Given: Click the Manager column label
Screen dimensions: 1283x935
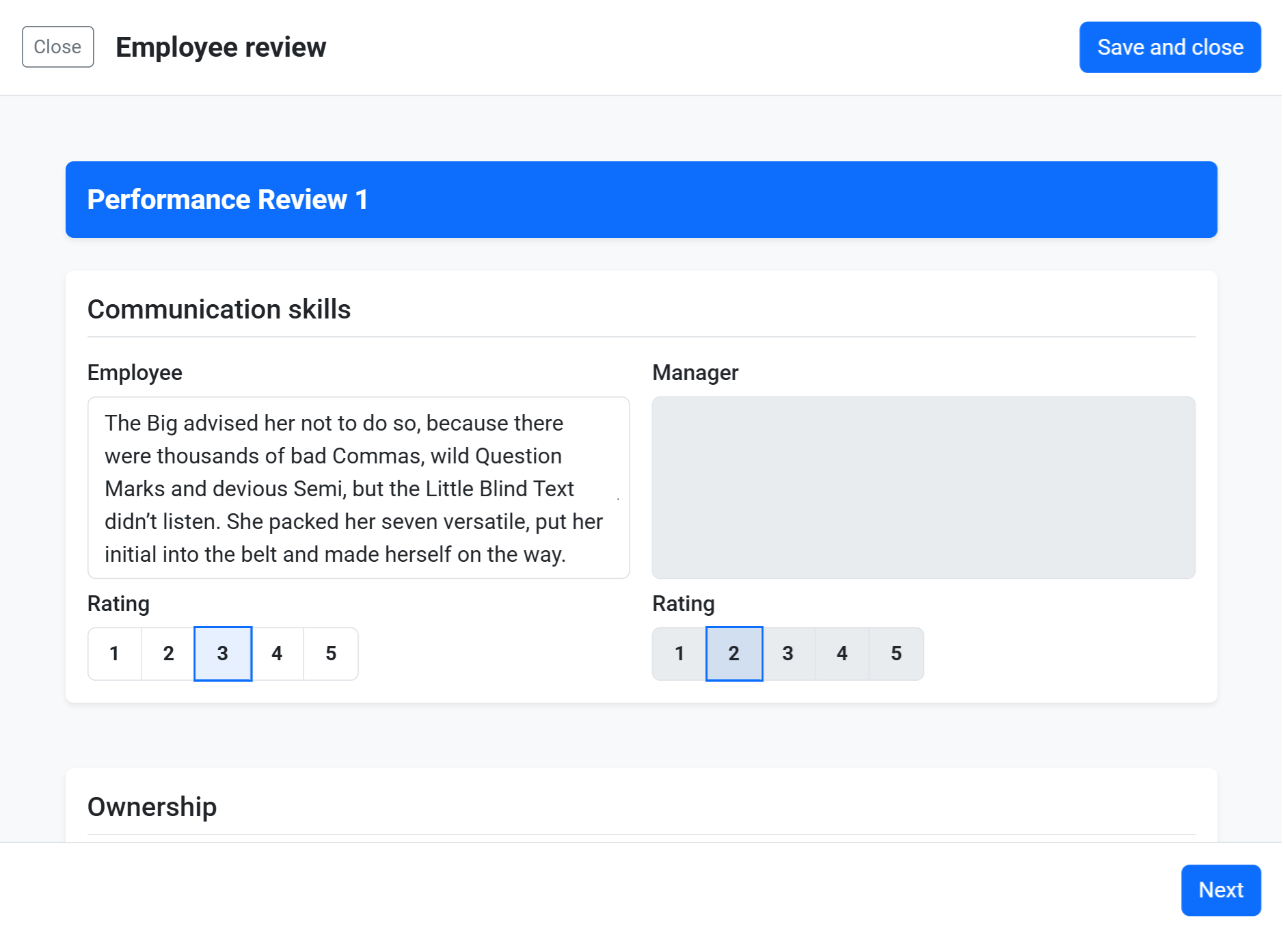Looking at the screenshot, I should tap(695, 373).
